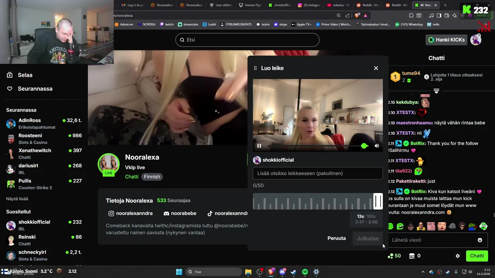Open the emoji picker in chat
Screen dimensions: 495x278
(x=480, y=240)
